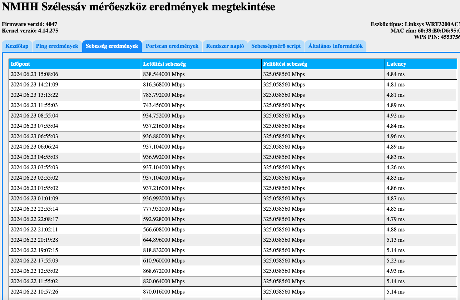Select download value 644.896000 Mbps
This screenshot has height=300, width=460.
164,240
